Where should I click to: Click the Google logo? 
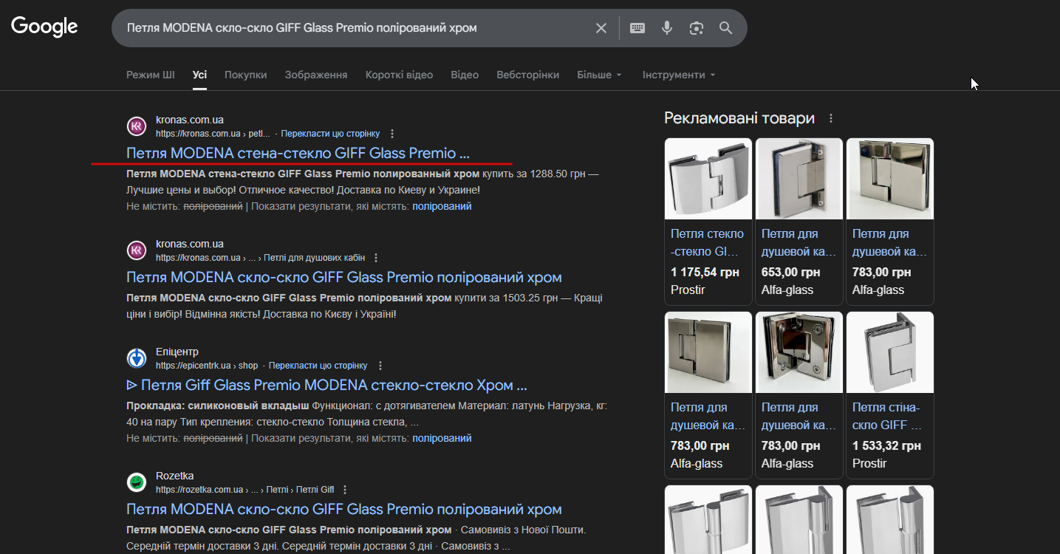tap(44, 27)
